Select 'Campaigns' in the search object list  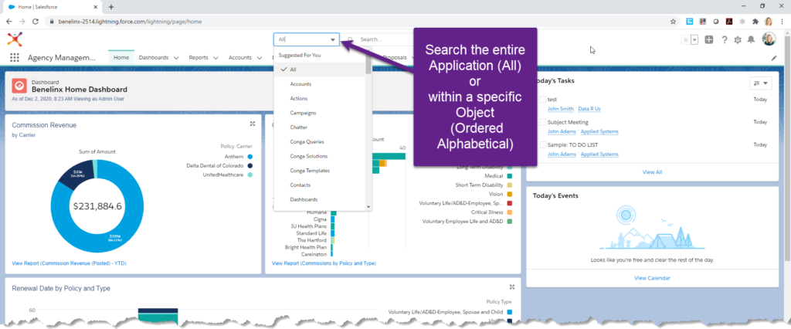(x=301, y=113)
